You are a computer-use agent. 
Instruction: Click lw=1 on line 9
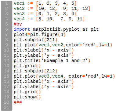pos(104,45)
